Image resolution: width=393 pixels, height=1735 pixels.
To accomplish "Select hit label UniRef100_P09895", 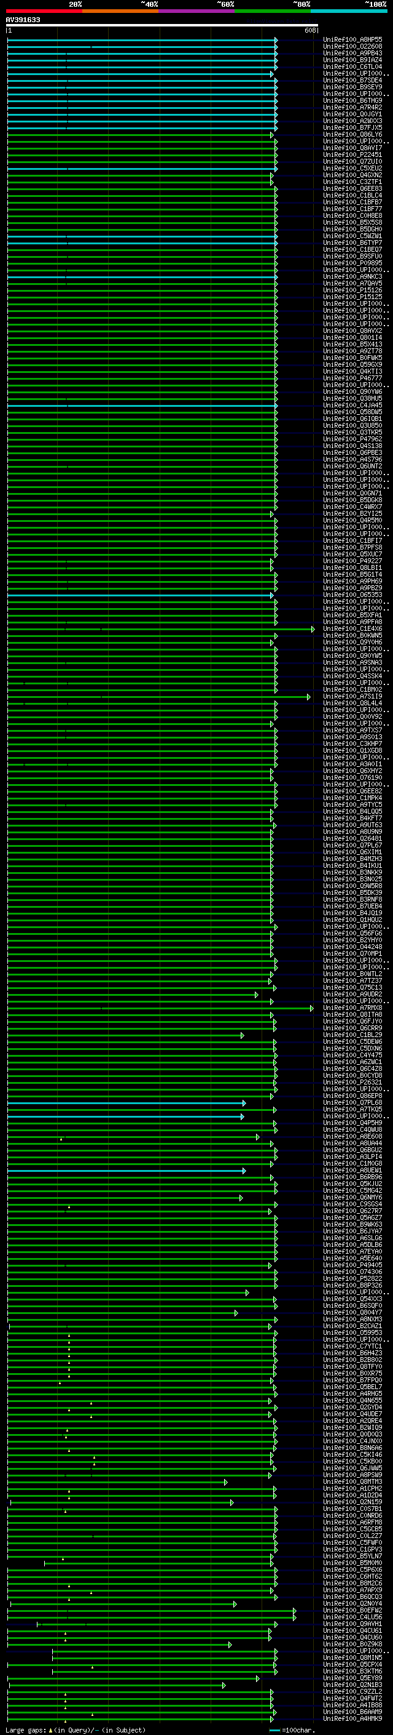I will coord(352,263).
